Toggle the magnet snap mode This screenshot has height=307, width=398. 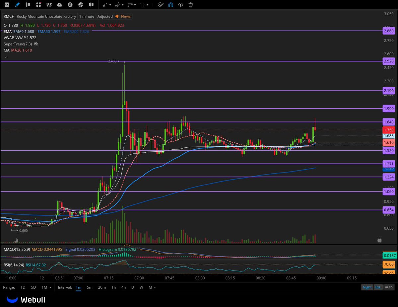coord(170,5)
